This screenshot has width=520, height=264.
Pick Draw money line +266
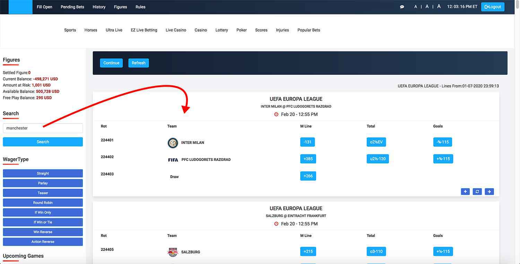[x=308, y=176]
